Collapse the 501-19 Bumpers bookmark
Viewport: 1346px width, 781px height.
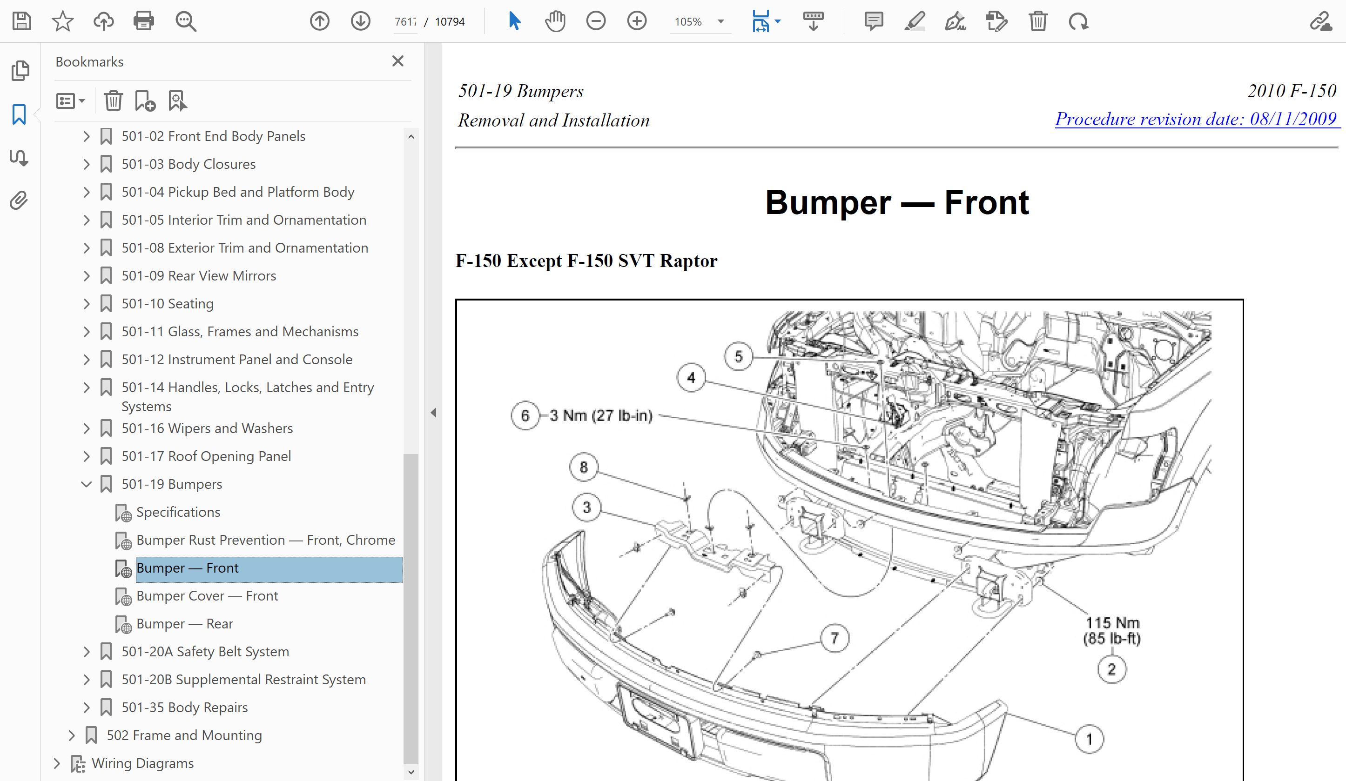87,484
